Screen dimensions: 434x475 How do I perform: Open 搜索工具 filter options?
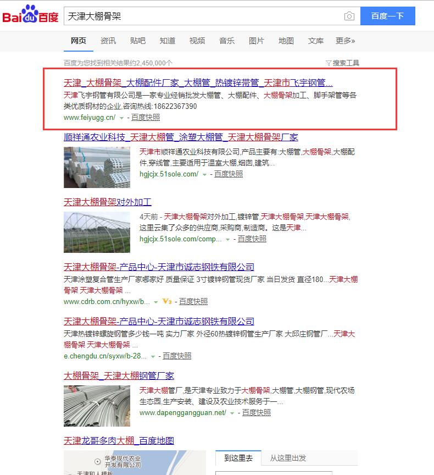point(342,63)
